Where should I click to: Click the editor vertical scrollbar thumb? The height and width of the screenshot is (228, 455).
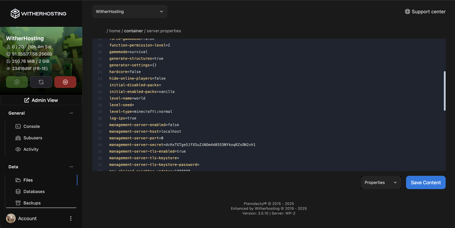pos(444,91)
